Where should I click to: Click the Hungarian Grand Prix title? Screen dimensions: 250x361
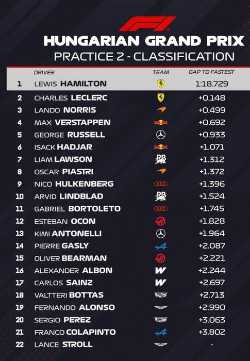[144, 41]
